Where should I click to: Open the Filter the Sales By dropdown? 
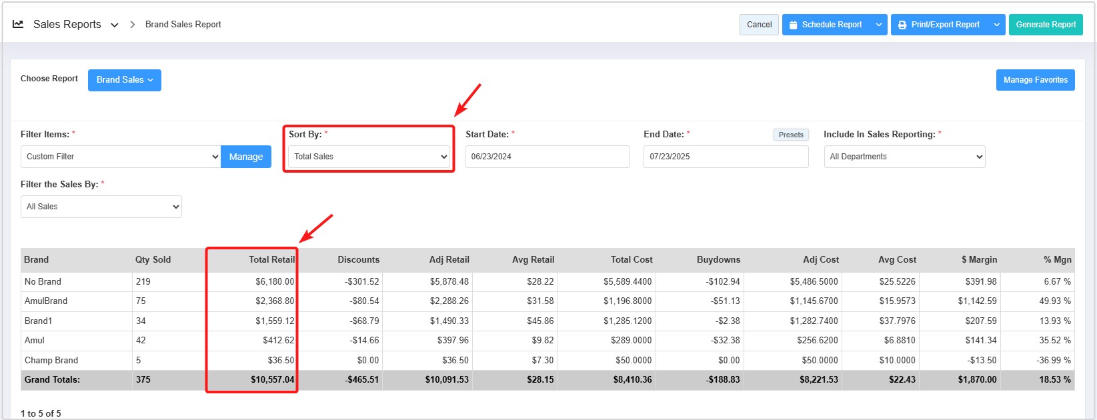[101, 207]
